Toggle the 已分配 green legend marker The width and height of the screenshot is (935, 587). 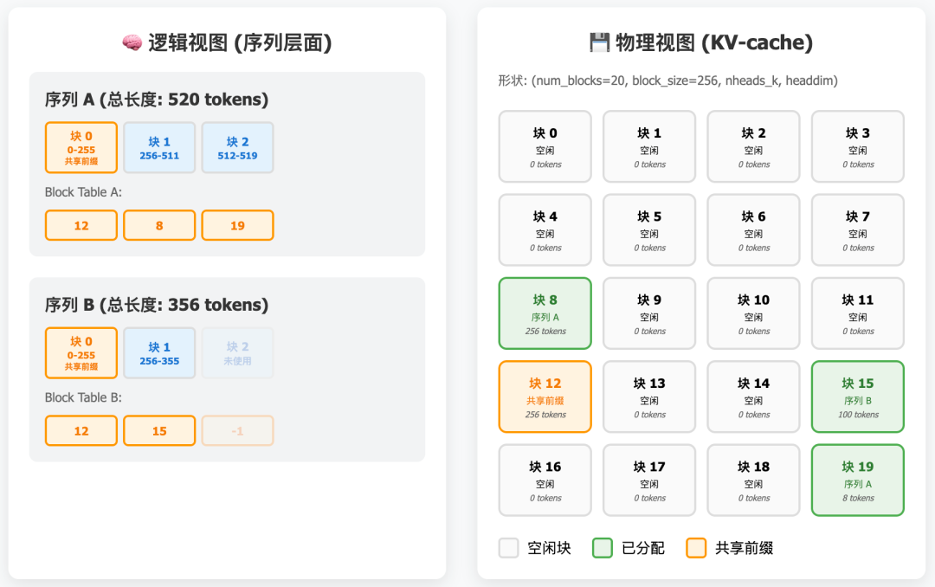pyautogui.click(x=602, y=547)
